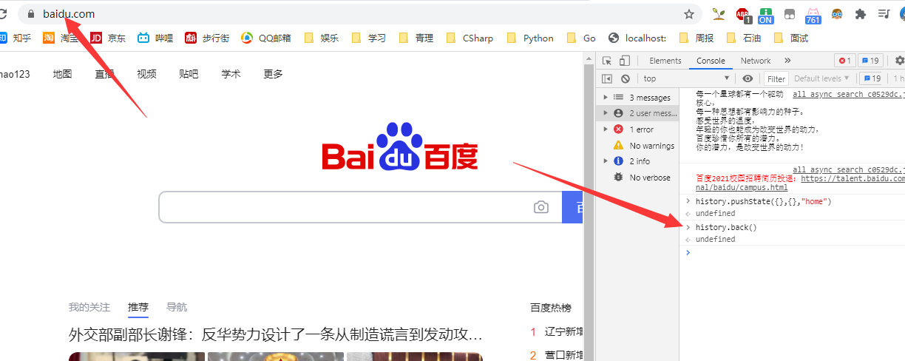Open the sprout extension icon

(718, 13)
